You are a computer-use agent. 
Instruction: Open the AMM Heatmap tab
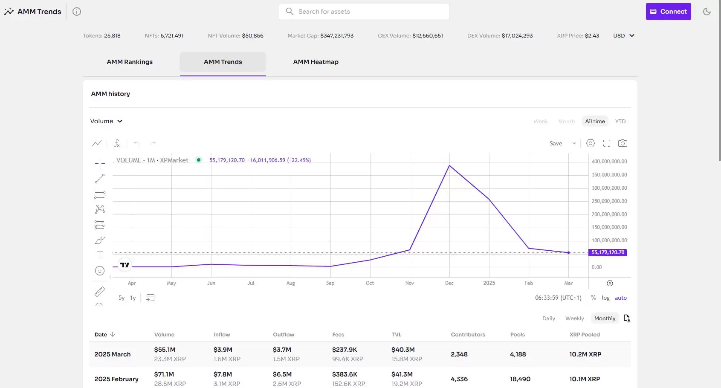[316, 62]
